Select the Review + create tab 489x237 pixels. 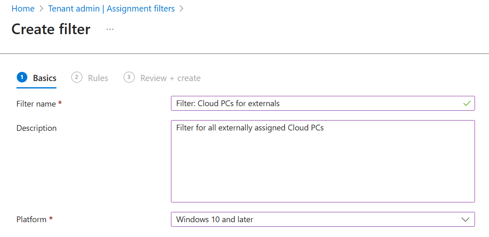[170, 78]
